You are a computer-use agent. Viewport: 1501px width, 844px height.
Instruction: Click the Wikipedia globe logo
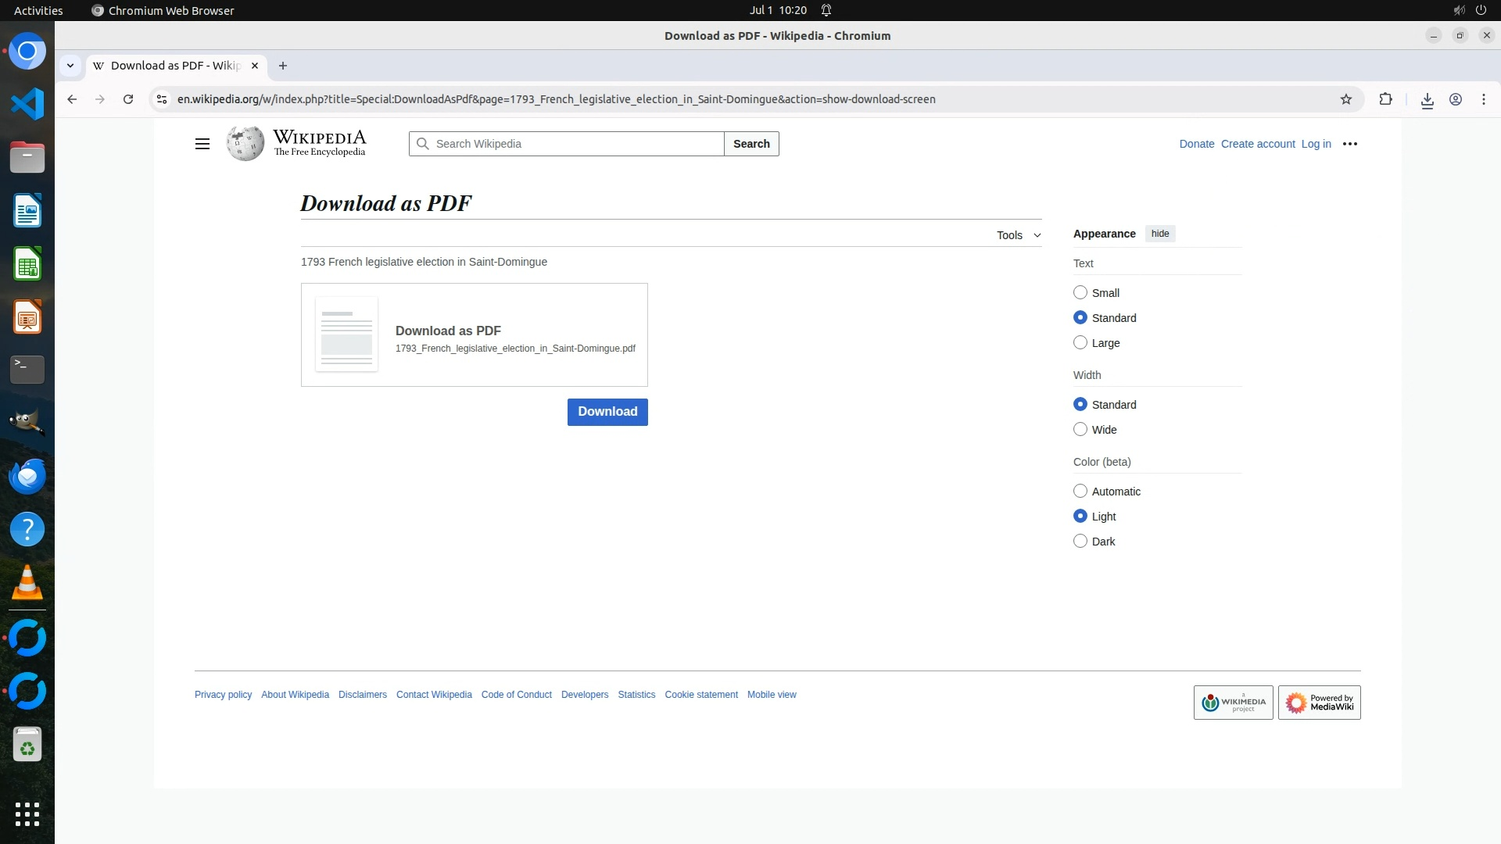(245, 144)
